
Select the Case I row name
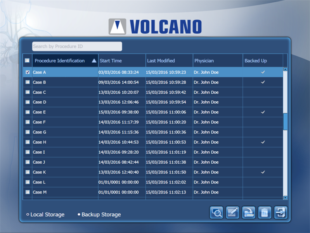click(39, 152)
